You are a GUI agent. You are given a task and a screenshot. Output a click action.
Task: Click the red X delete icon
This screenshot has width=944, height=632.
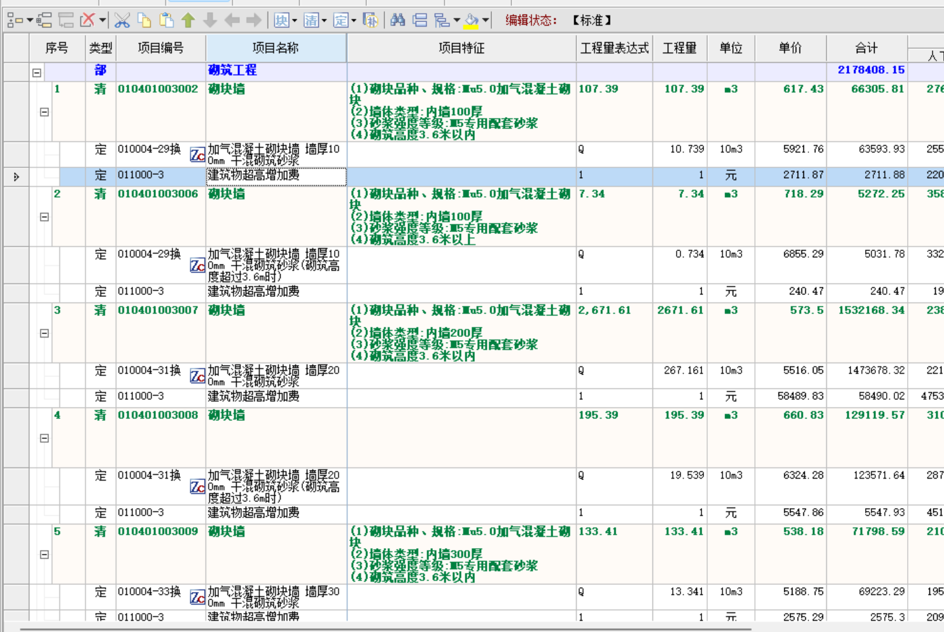[87, 20]
